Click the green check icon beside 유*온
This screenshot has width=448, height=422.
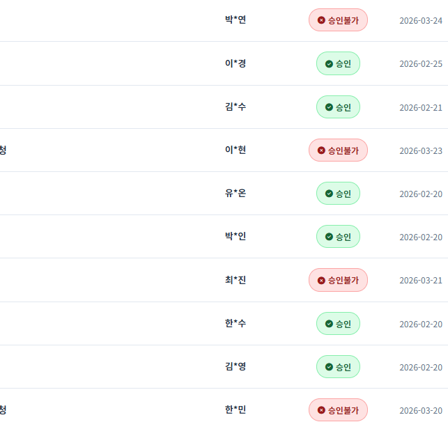(329, 194)
